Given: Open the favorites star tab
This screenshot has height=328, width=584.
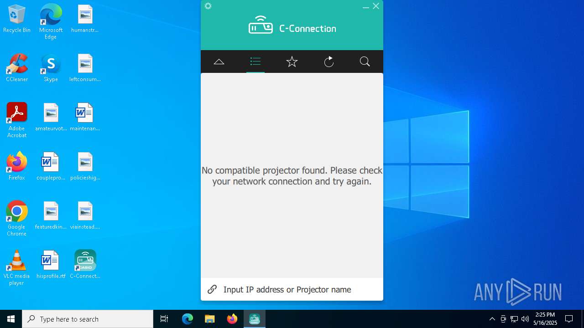Looking at the screenshot, I should (292, 61).
